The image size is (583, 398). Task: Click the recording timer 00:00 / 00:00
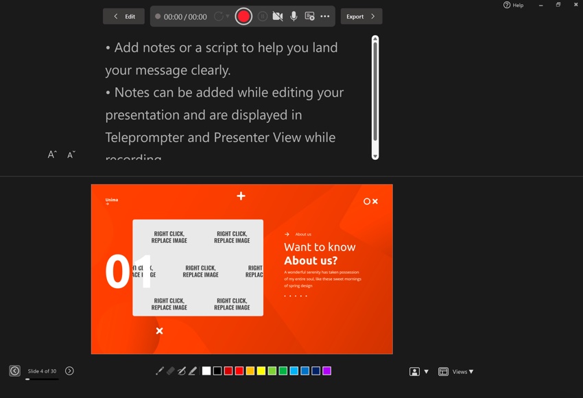click(185, 16)
